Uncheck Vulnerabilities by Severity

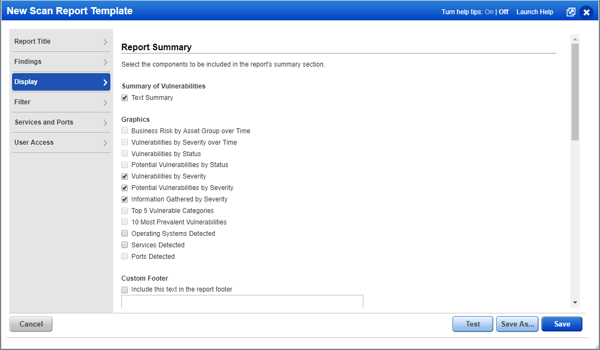point(125,176)
